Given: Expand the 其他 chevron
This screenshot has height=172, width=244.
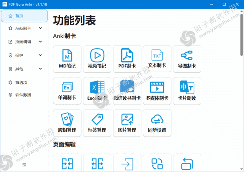Looking at the screenshot, I should pos(40,68).
